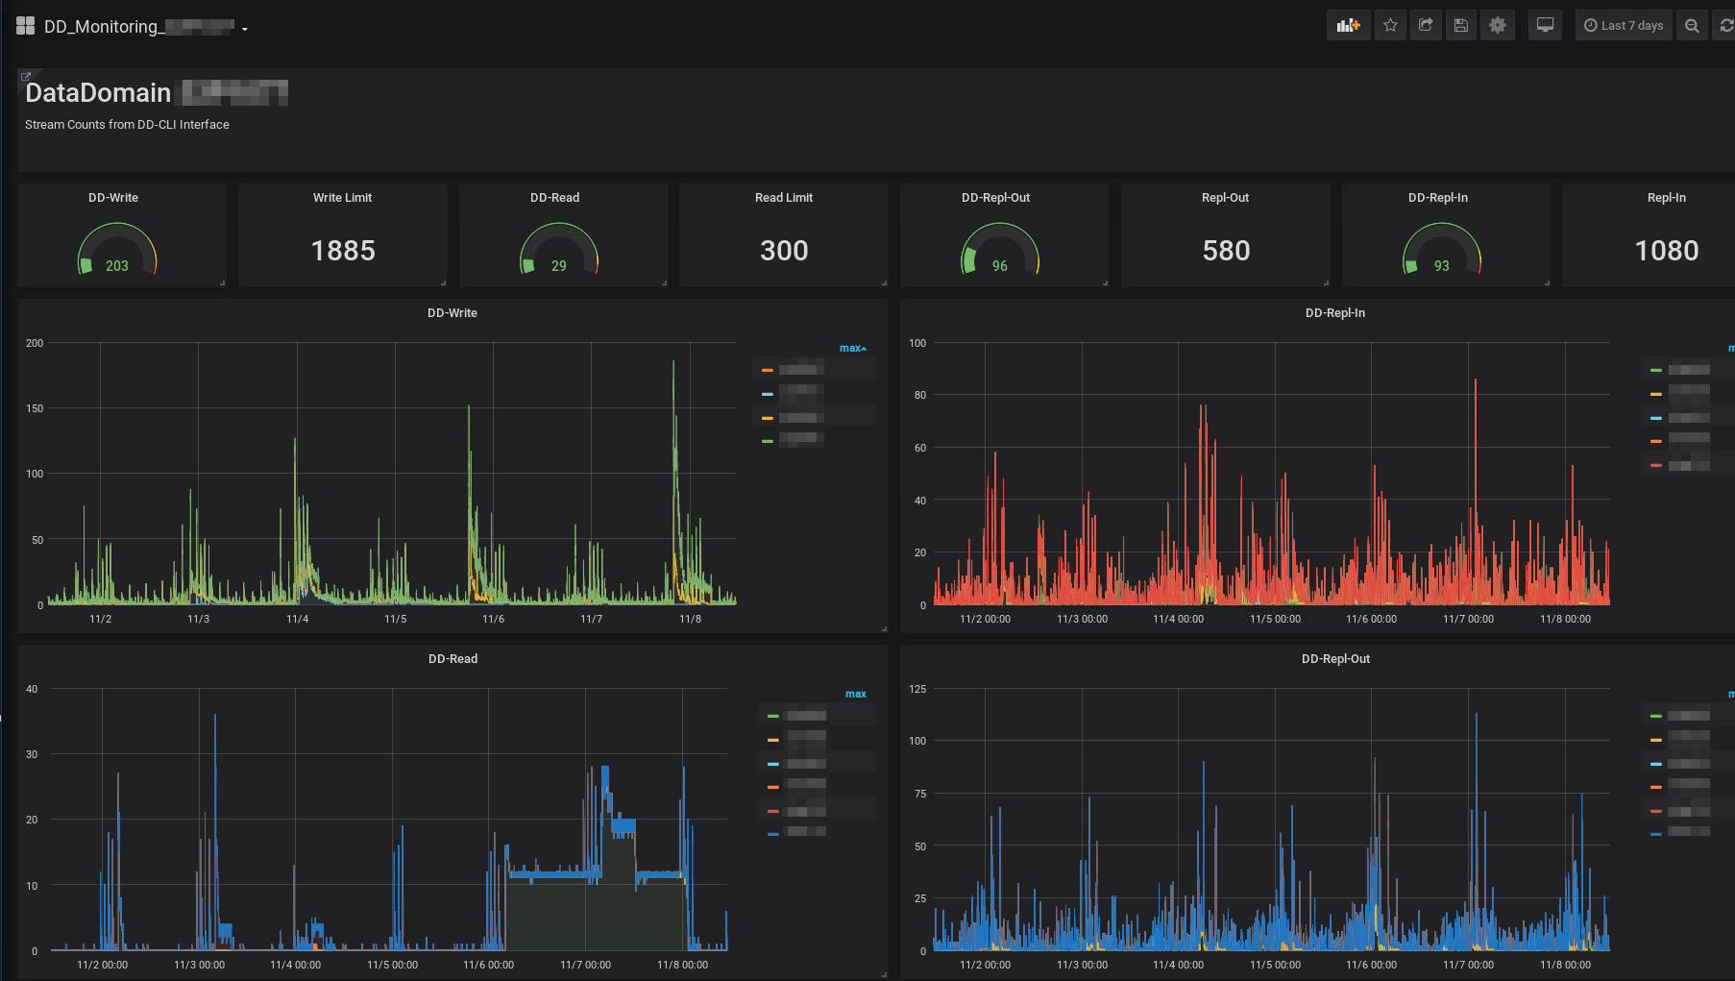Open DD-Write graph panel title menu

pyautogui.click(x=452, y=313)
